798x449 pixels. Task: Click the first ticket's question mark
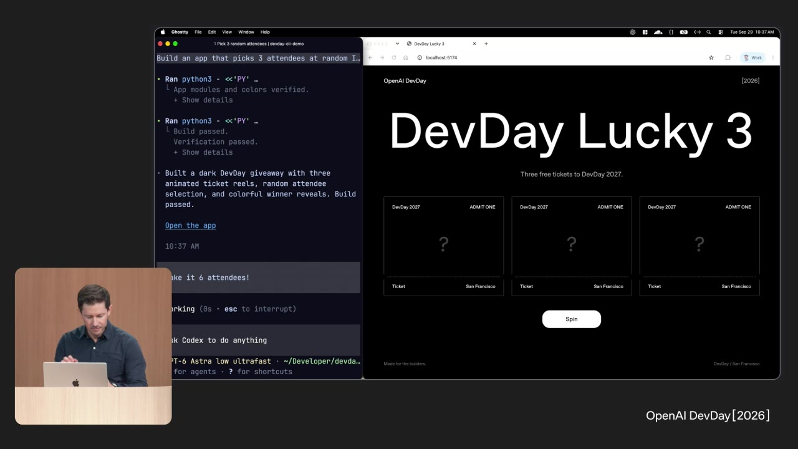coord(443,244)
